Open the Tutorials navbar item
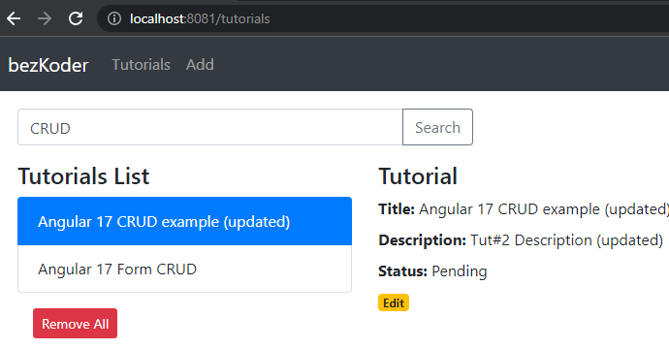 [x=141, y=65]
